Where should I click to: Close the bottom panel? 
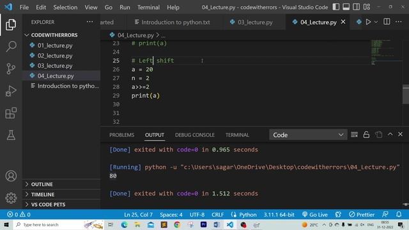tap(401, 134)
